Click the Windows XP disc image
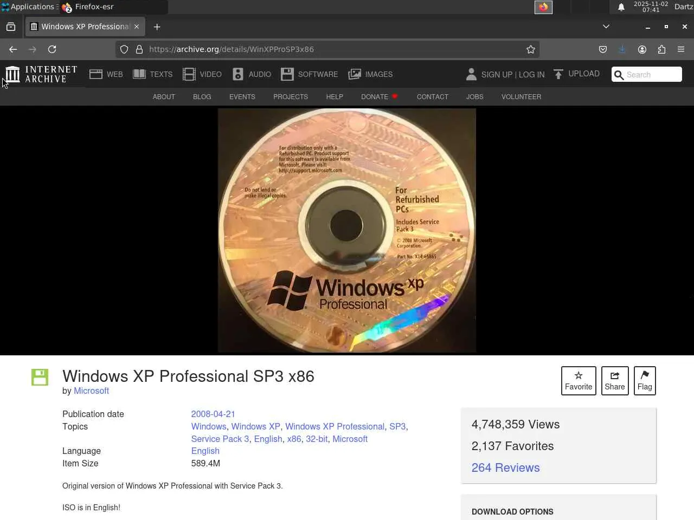This screenshot has height=520, width=694. point(347,231)
